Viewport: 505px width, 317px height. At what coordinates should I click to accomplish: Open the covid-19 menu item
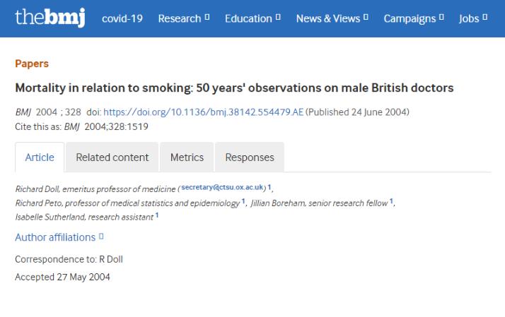122,18
